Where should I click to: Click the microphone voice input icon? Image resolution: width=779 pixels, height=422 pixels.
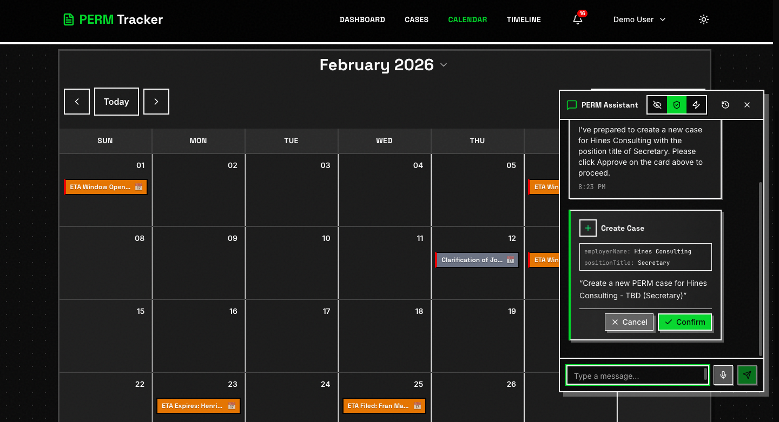(x=723, y=375)
